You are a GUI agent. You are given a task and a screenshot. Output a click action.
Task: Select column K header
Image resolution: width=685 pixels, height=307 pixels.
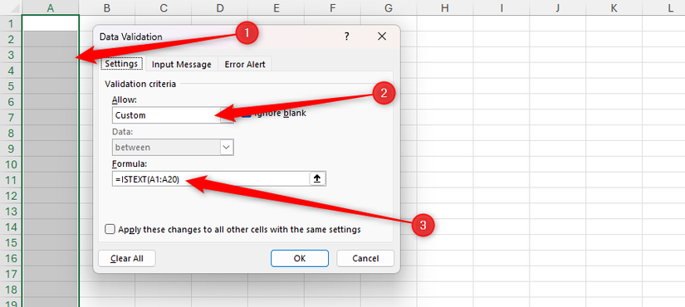tap(614, 7)
